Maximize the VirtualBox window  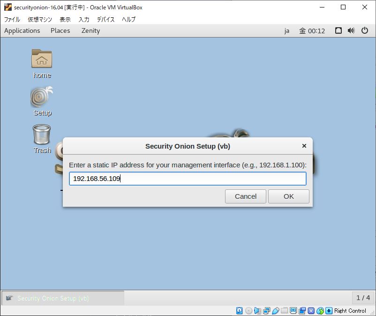(343, 7)
